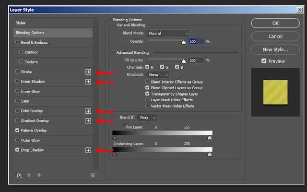Image resolution: width=307 pixels, height=192 pixels.
Task: Enable the Color Overlay checkbox
Action: tap(17, 111)
